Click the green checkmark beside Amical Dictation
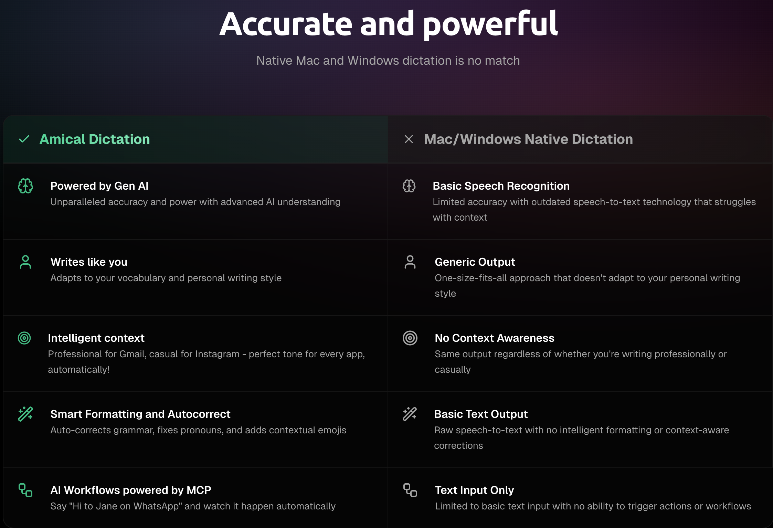 [24, 139]
